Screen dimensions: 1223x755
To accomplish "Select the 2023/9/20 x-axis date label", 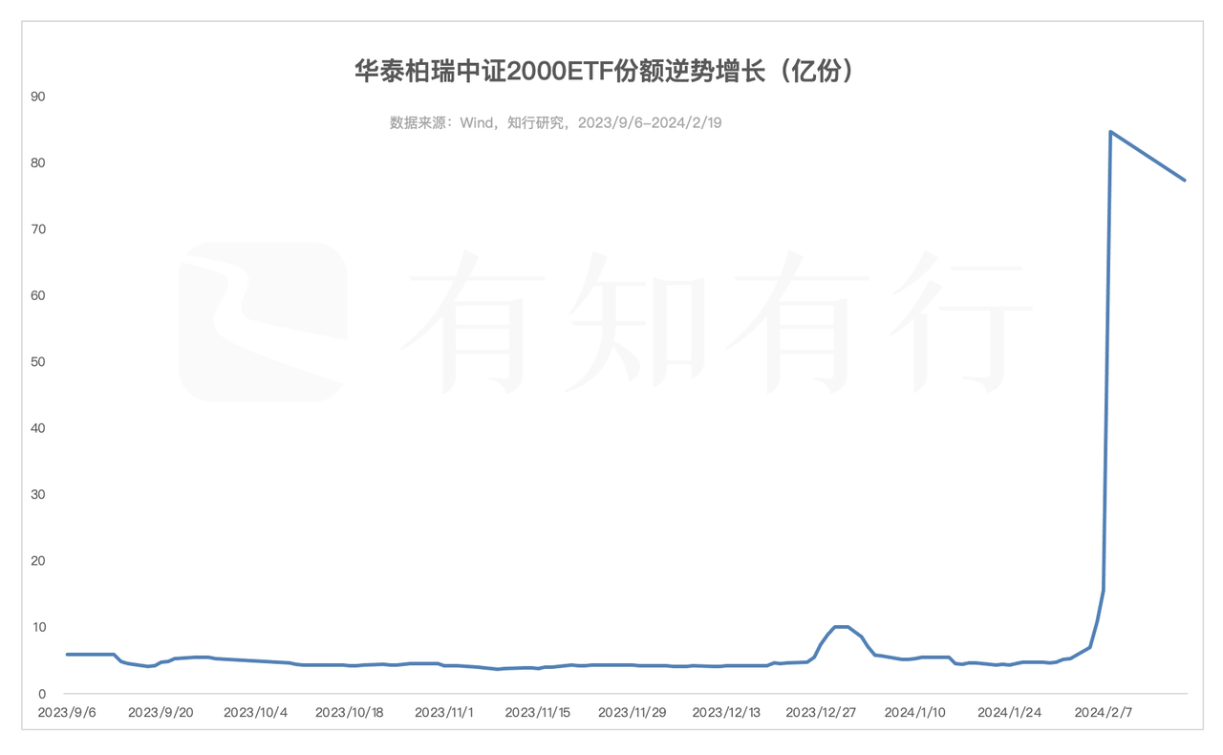I will 161,712.
